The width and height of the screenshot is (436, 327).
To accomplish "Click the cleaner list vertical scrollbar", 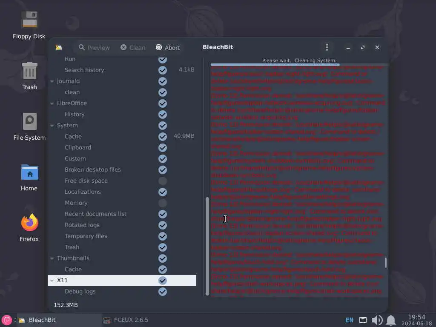I will [207, 246].
